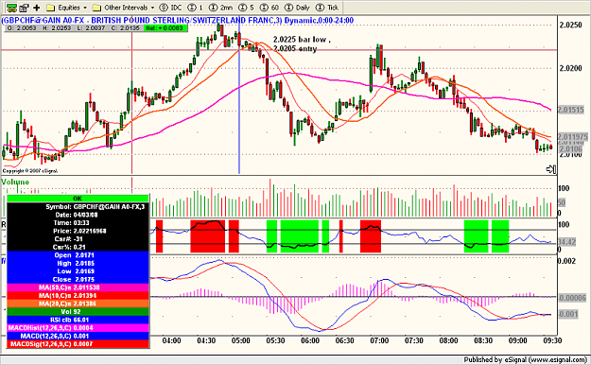The height and width of the screenshot is (365, 591).
Task: Click the magenta MA(50,C) row
Action: [78, 287]
